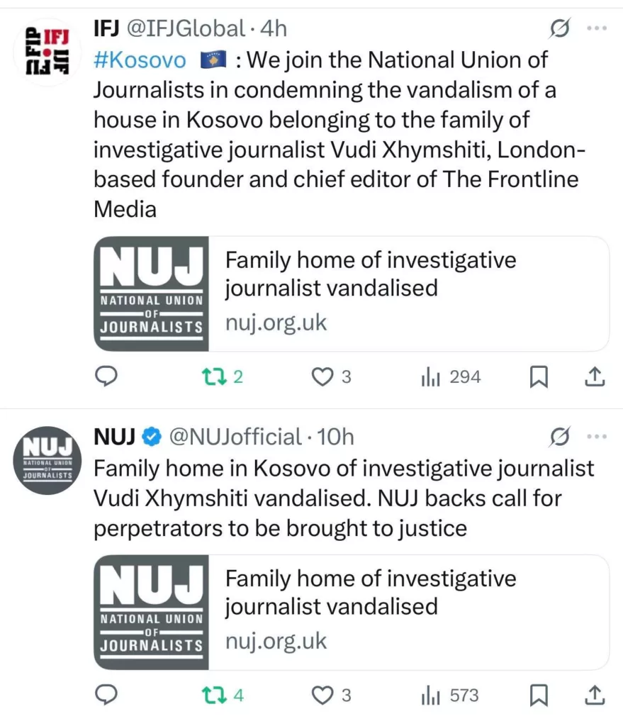
Task: View analytics on the IFJ tweet
Action: coord(431,377)
